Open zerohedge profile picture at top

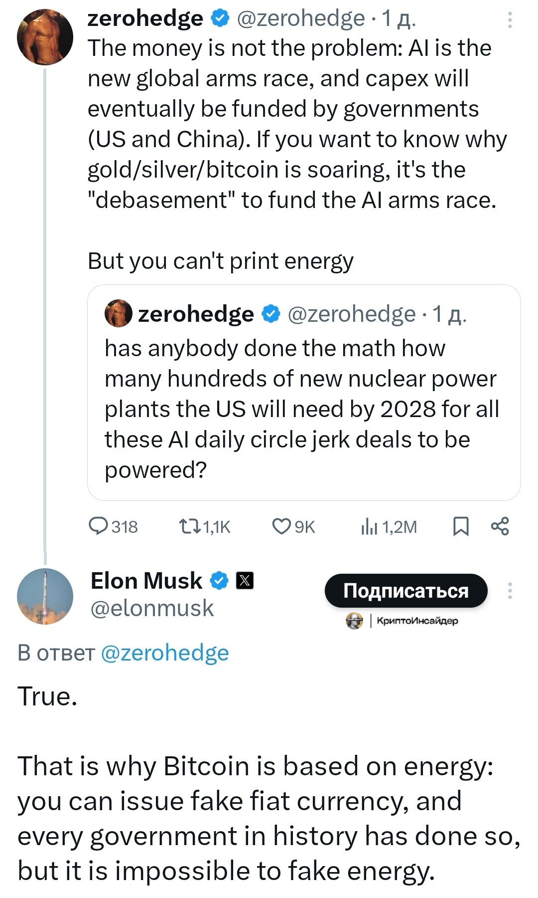click(x=45, y=37)
